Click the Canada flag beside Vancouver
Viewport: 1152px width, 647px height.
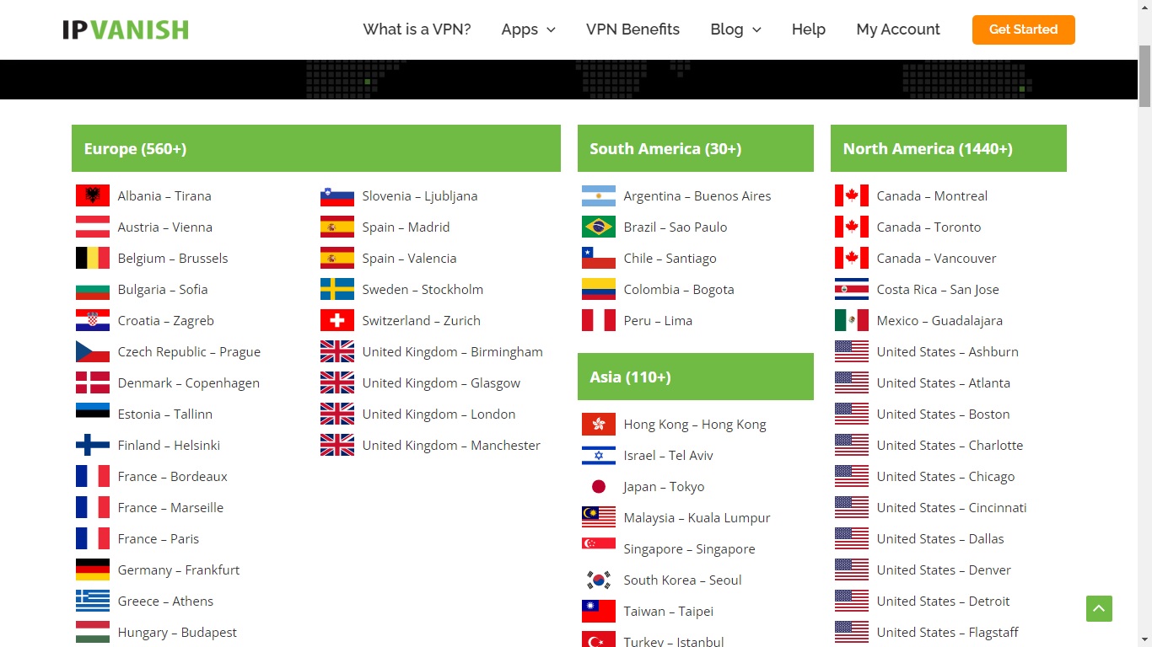coord(852,258)
